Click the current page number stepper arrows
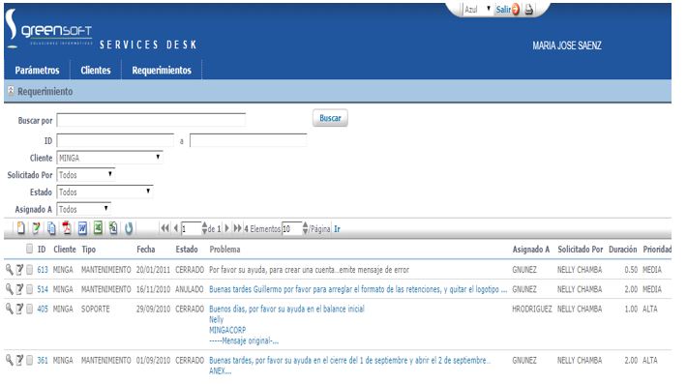Image resolution: width=687 pixels, height=384 pixels. (x=204, y=228)
